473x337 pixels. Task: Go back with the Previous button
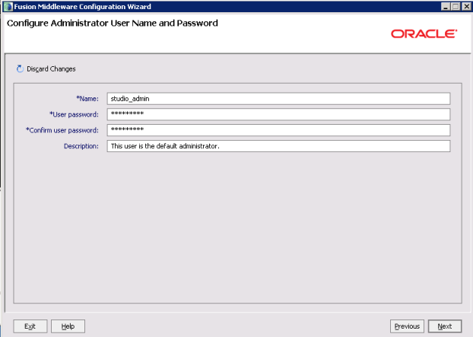coord(407,326)
